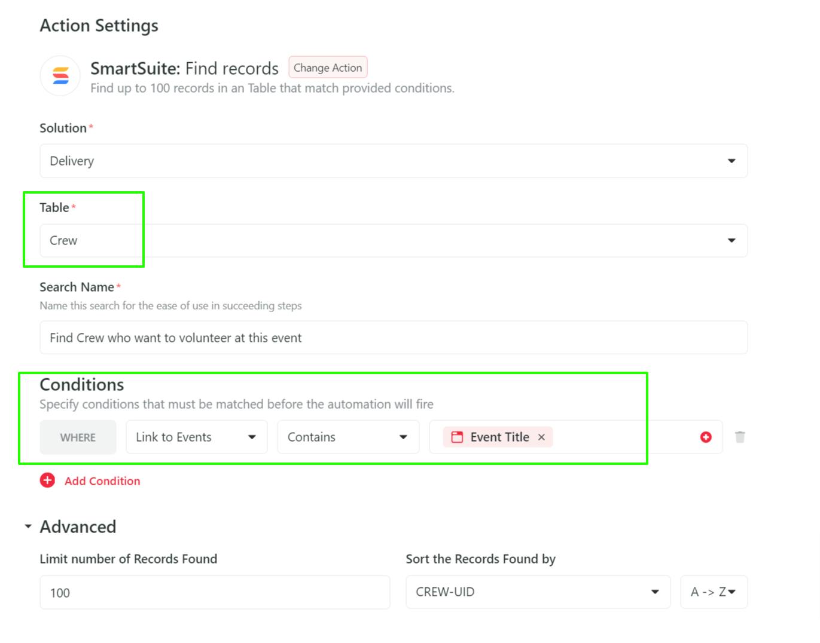Click the Event Title tag
Screen dimensions: 820x643
coord(499,437)
